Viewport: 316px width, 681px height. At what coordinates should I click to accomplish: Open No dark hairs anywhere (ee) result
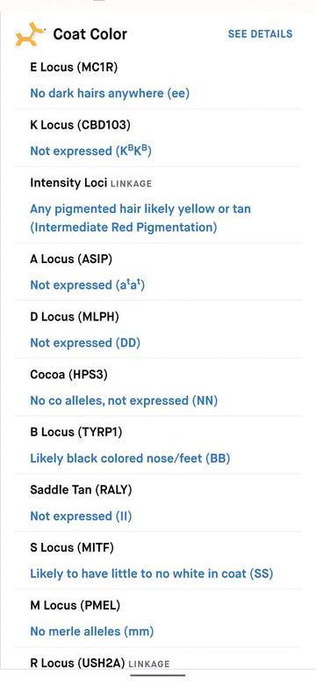110,93
